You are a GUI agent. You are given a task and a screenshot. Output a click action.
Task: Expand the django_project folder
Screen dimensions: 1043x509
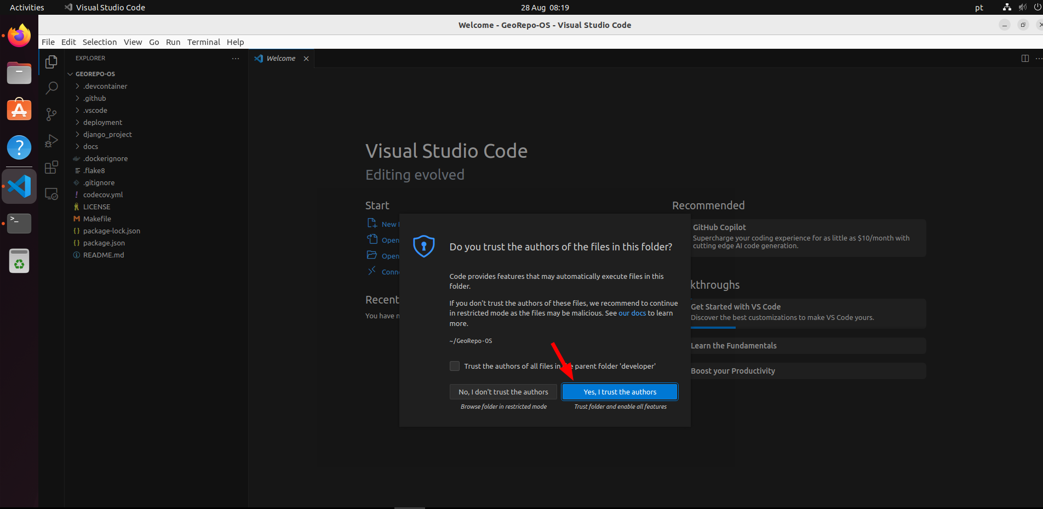coord(78,134)
